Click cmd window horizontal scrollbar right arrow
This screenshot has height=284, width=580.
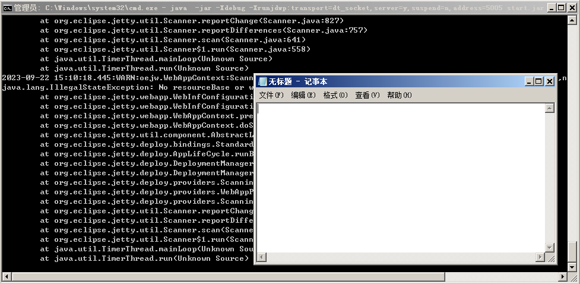563,277
